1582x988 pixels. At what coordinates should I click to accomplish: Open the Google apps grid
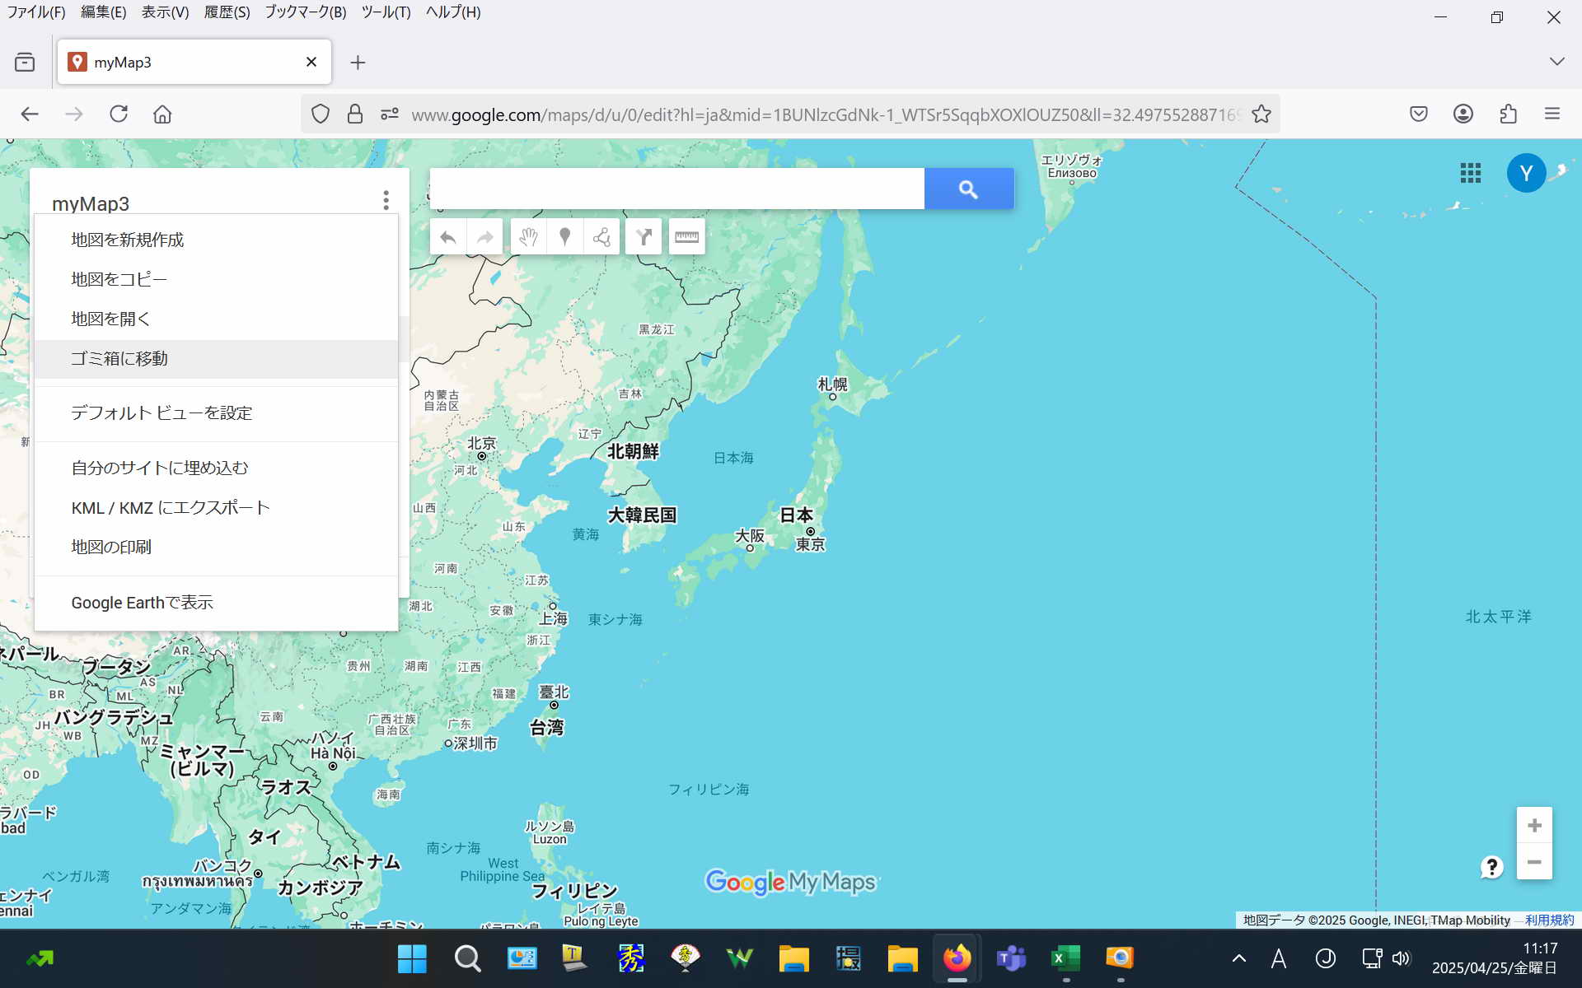[x=1471, y=173]
